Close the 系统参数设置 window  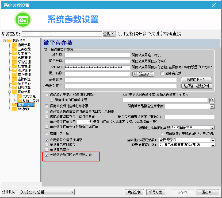214,5
